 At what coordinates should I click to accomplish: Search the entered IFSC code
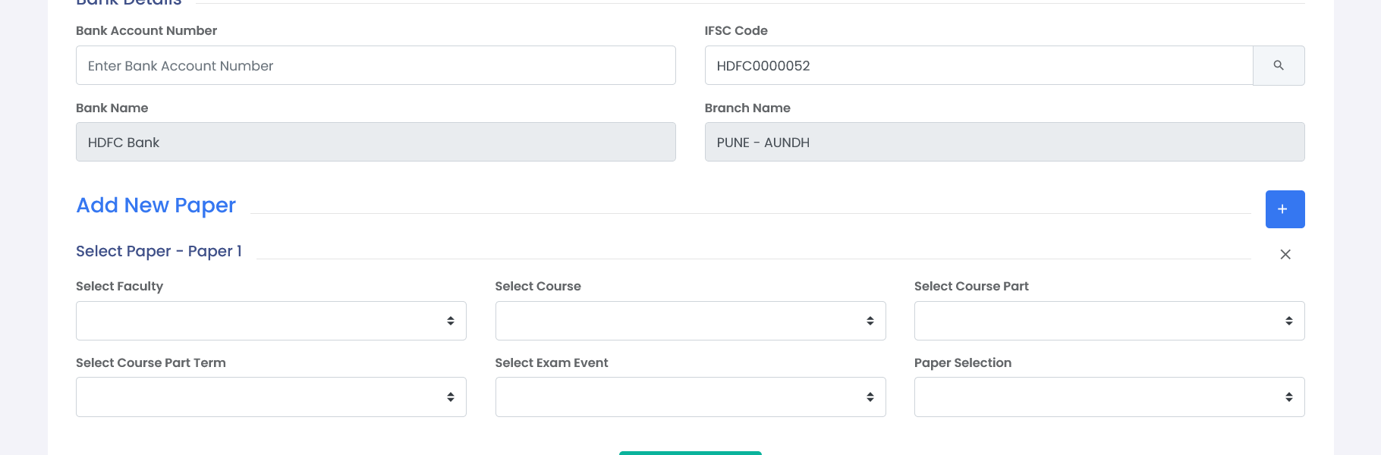[1279, 65]
